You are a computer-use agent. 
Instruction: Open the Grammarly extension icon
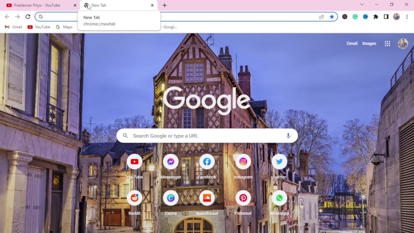(355, 17)
